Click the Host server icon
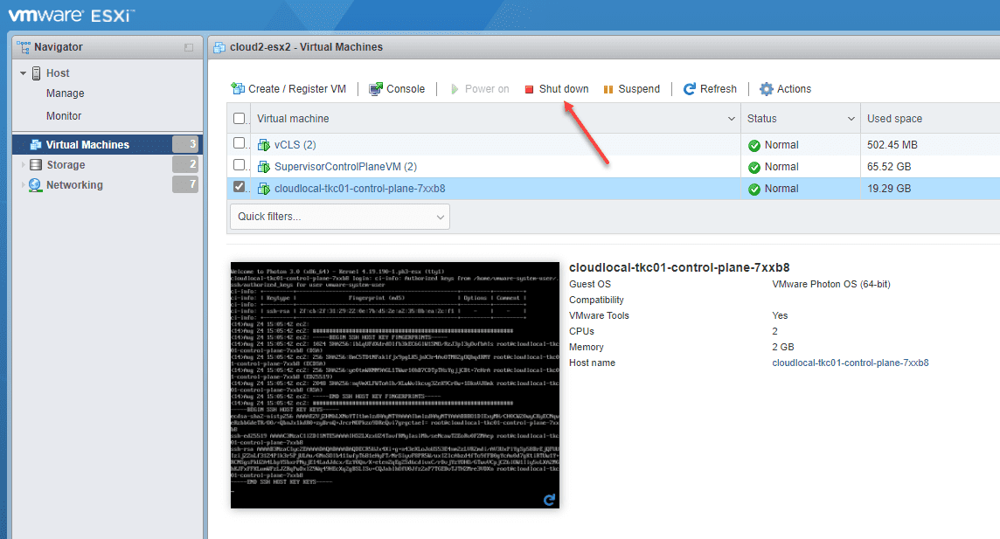1000x539 pixels. [37, 73]
